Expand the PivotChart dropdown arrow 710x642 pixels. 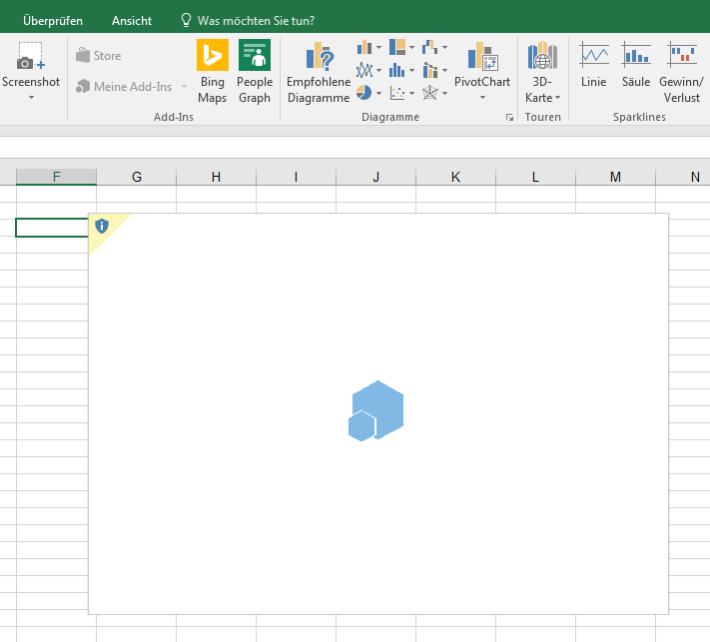coord(482,98)
